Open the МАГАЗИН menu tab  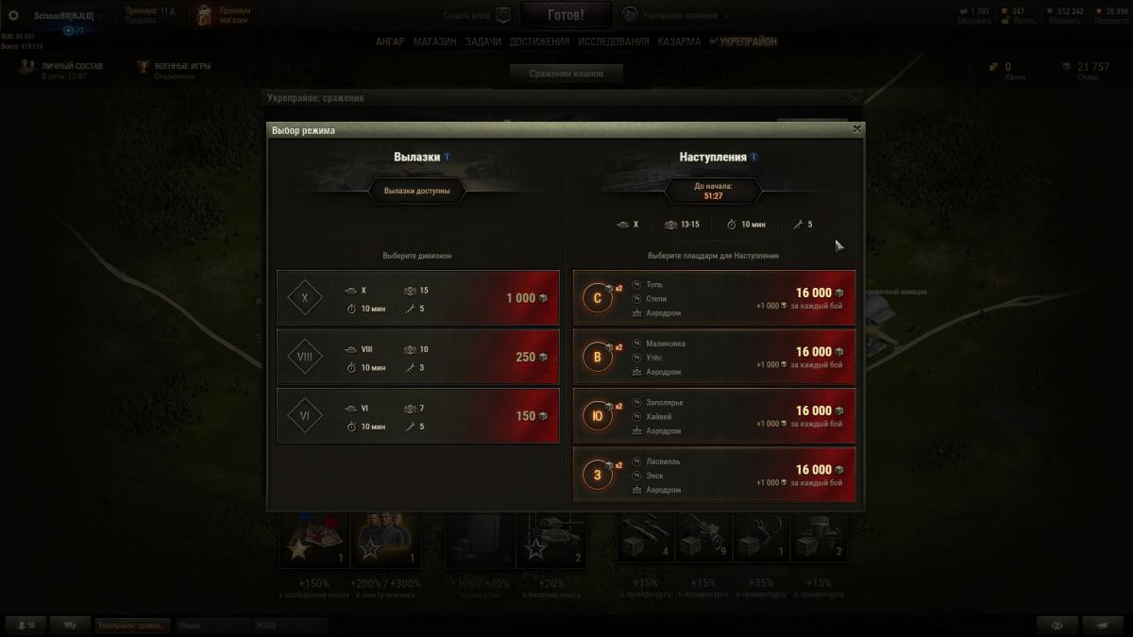coord(435,42)
